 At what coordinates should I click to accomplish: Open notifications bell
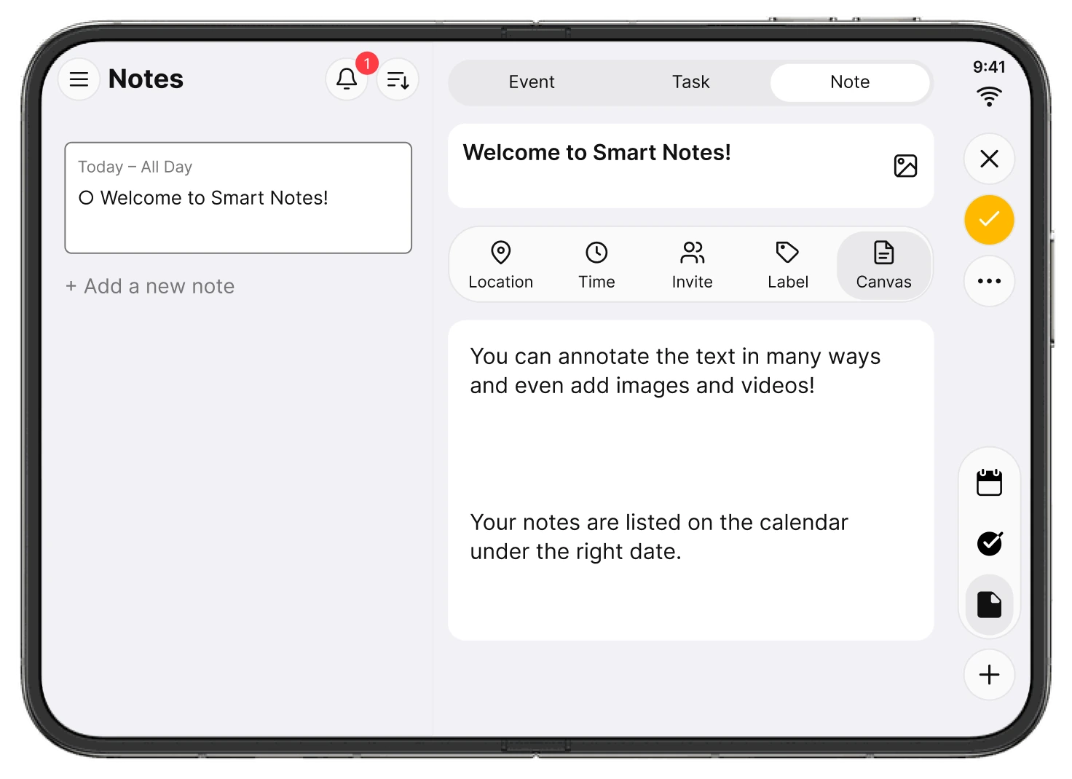[x=347, y=79]
